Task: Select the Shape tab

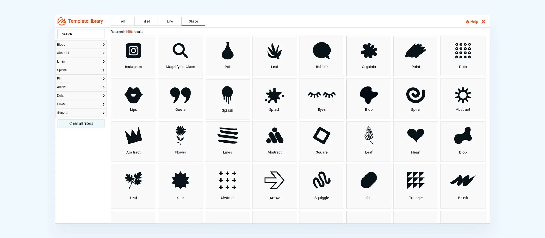Action: (x=193, y=21)
